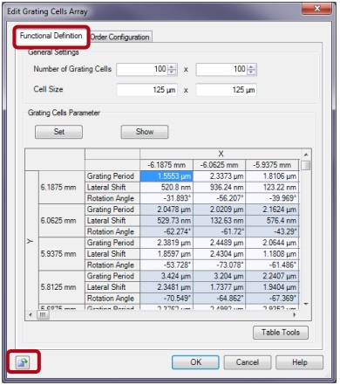Switch to the Functional Definition tab

(51, 36)
